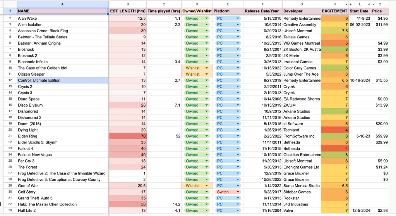396x216 pixels.
Task: Click the unhide arrow on column H's right edge
Action: click(346, 4)
